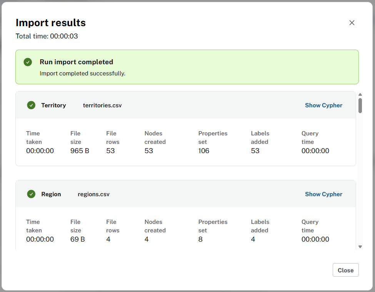Click the Region node label
Image resolution: width=375 pixels, height=292 pixels.
[52, 194]
